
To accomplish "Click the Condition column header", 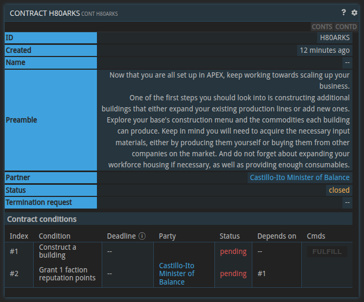I will 54,236.
